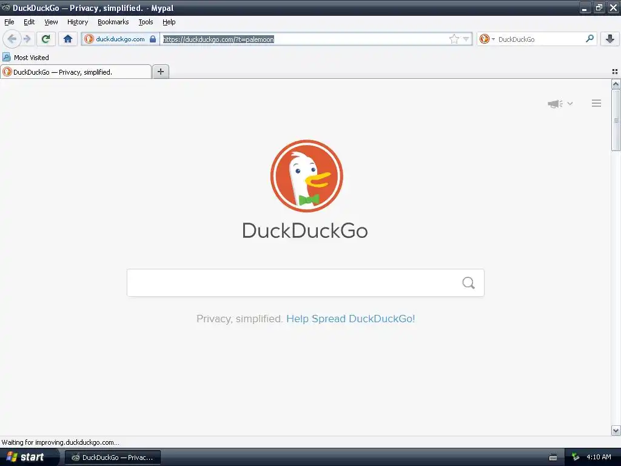Open the History menu

point(78,22)
